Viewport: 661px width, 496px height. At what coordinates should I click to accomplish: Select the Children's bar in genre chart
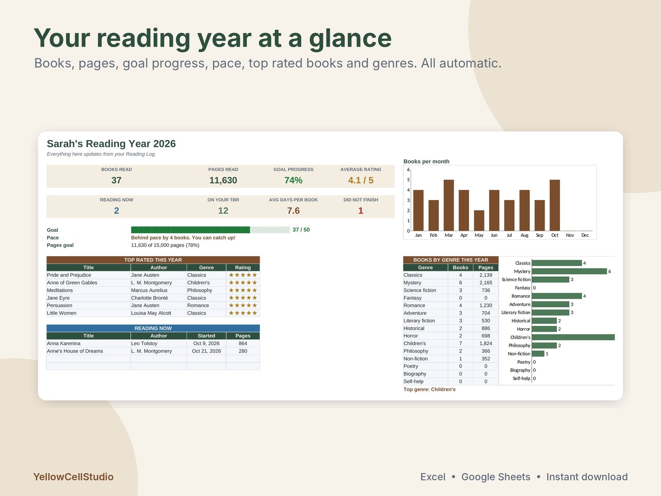573,337
